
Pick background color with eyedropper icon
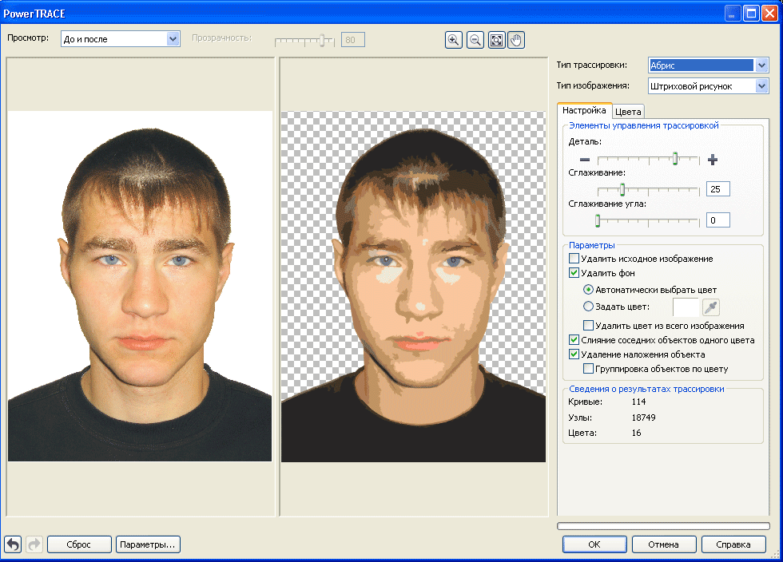(x=711, y=307)
